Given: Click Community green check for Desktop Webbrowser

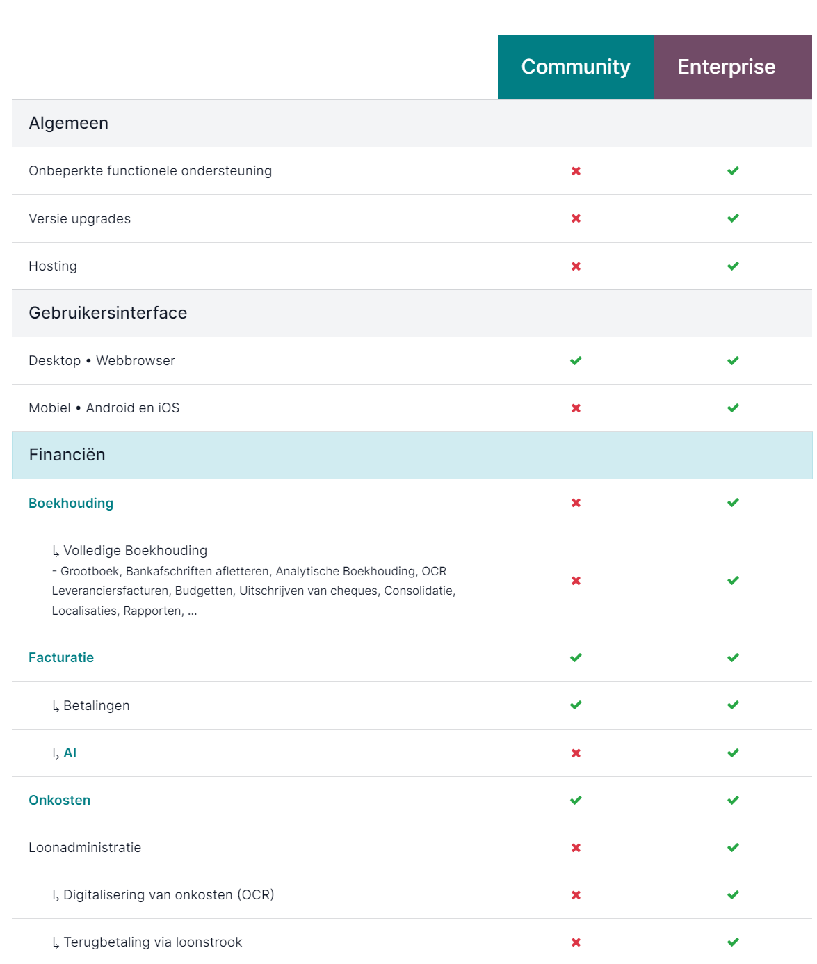Looking at the screenshot, I should [576, 360].
